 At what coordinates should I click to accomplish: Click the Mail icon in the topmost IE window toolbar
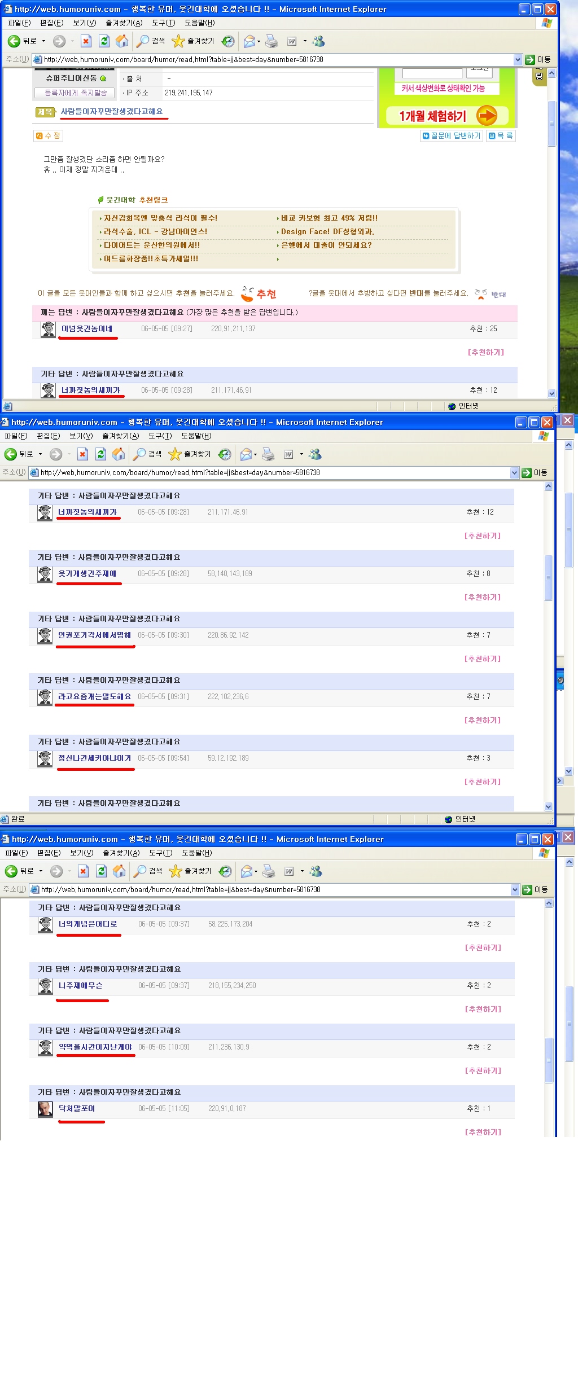[x=249, y=41]
